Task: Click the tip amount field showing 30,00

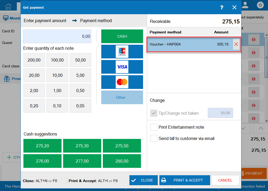Action: pyautogui.click(x=220, y=113)
